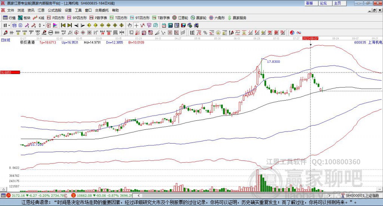The image size is (383, 206).
Task: Click the Md=14.9791 indicator value
Action: tap(92, 42)
